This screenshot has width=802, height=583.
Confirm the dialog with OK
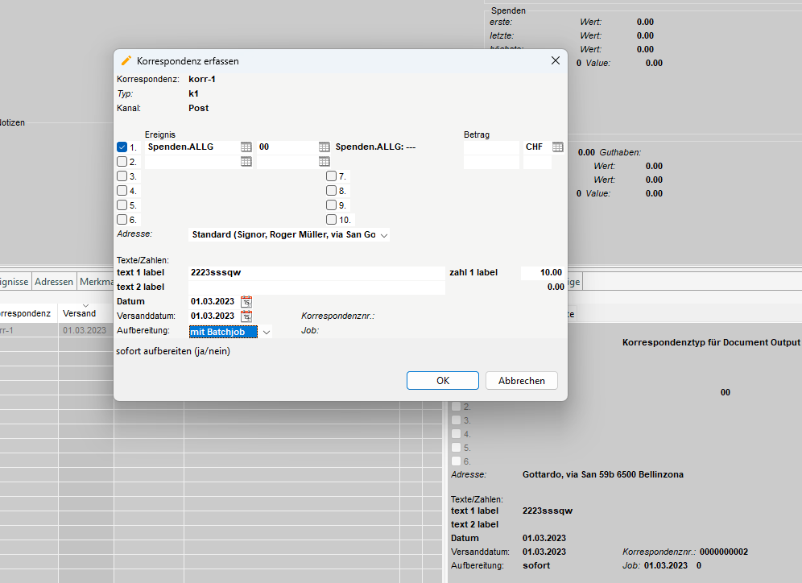(x=443, y=381)
